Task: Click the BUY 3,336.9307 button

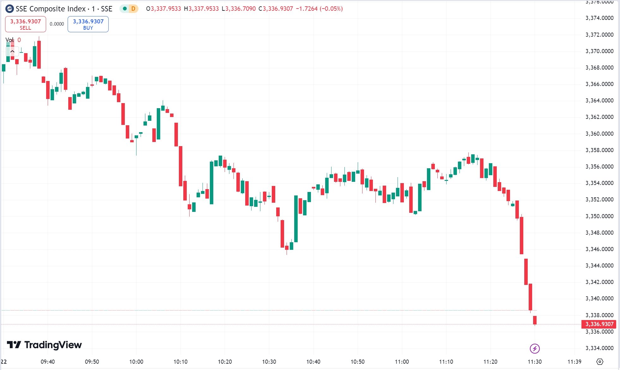Action: 88,24
